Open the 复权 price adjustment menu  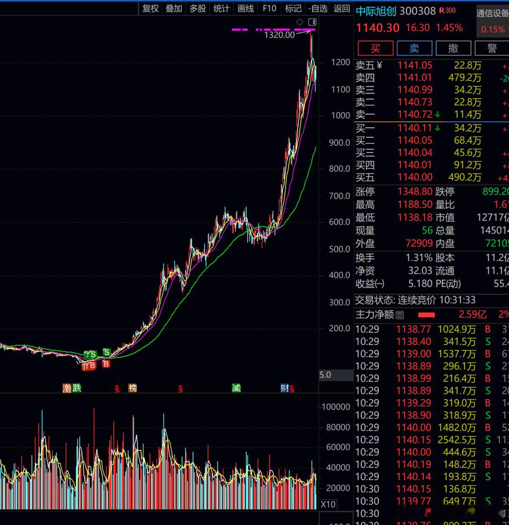point(150,8)
